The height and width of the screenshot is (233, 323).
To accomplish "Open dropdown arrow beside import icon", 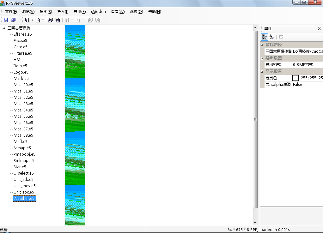I will tap(32, 20).
